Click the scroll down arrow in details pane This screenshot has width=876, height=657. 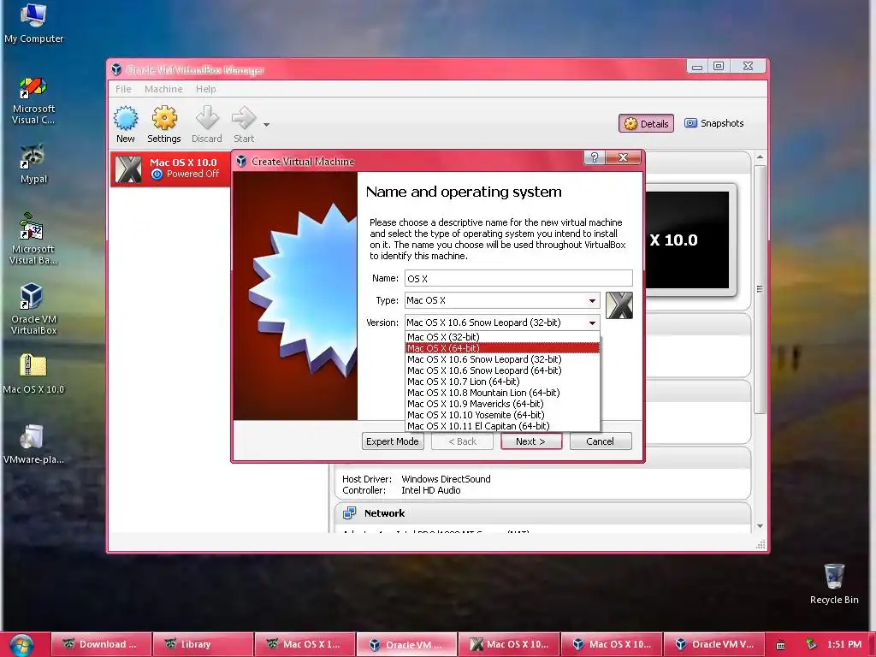point(760,526)
